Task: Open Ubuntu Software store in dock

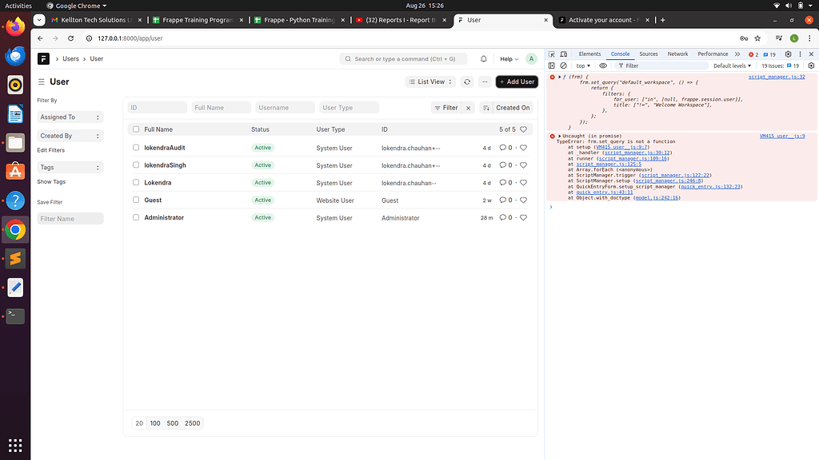Action: 15,172
